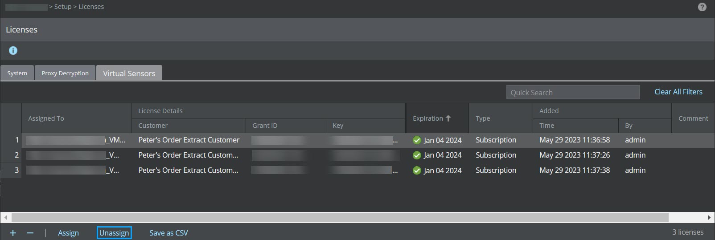Open the help question mark icon
This screenshot has height=240, width=715.
(702, 7)
